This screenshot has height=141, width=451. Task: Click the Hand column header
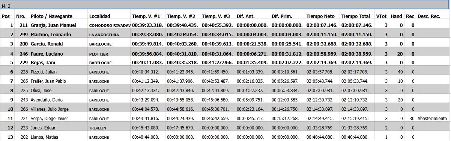point(396,16)
